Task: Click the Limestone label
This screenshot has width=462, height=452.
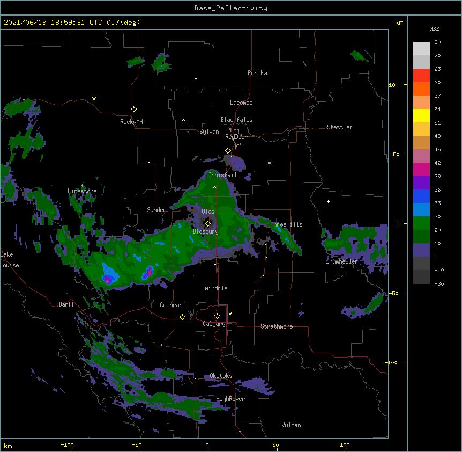Action: (x=82, y=191)
